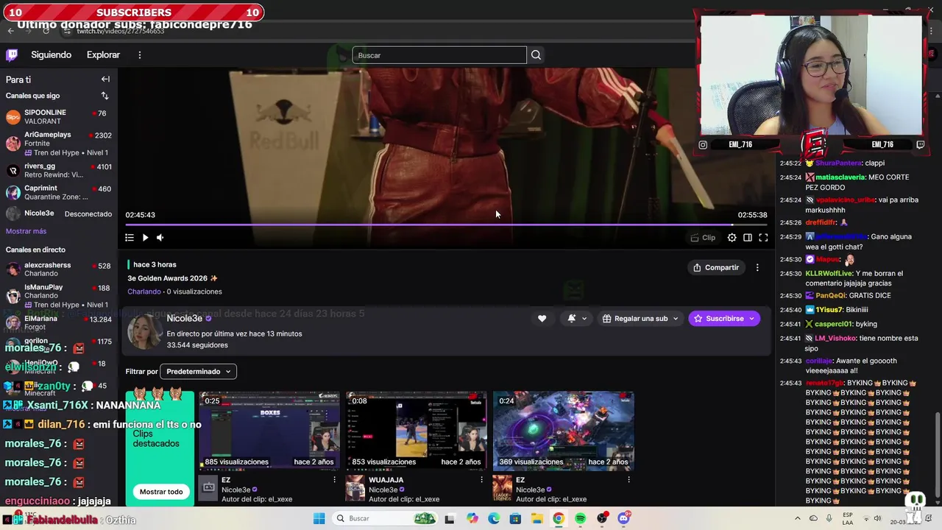Open the 0:24 EZ League clip thumbnail
The width and height of the screenshot is (942, 530).
(x=564, y=431)
